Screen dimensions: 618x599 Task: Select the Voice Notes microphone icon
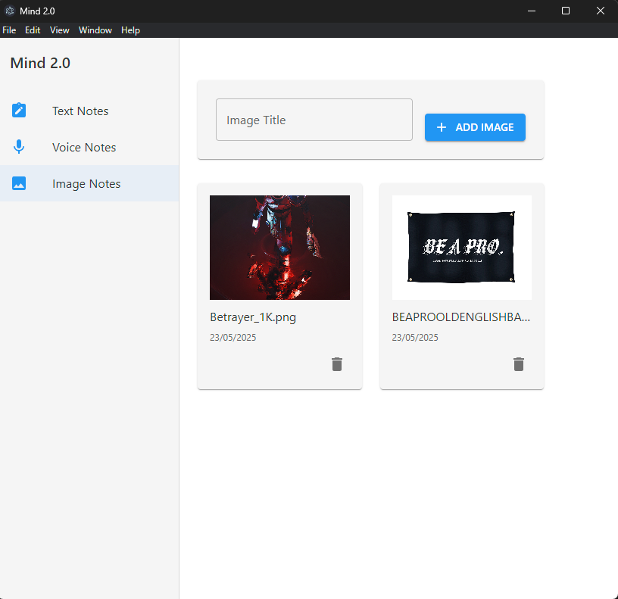tap(19, 147)
